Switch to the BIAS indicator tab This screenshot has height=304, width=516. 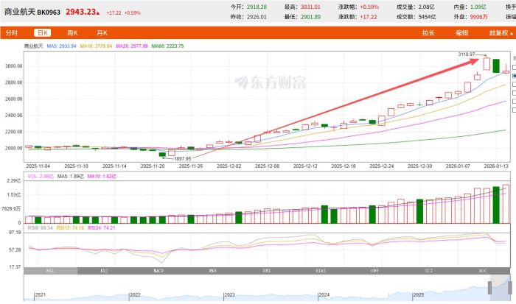[321, 271]
